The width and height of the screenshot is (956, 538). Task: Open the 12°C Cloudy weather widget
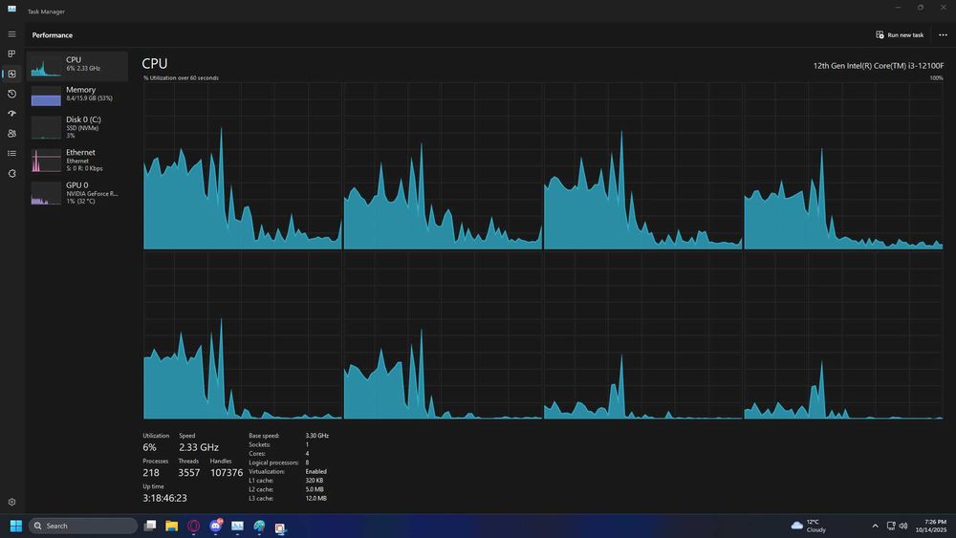pos(809,526)
